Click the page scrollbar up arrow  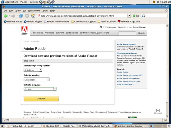(x=167, y=25)
